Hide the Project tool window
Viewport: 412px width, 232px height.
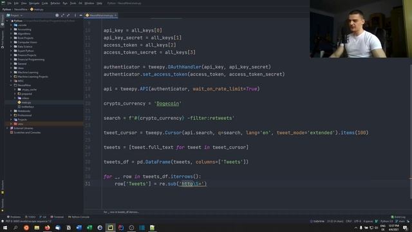[x=80, y=15]
